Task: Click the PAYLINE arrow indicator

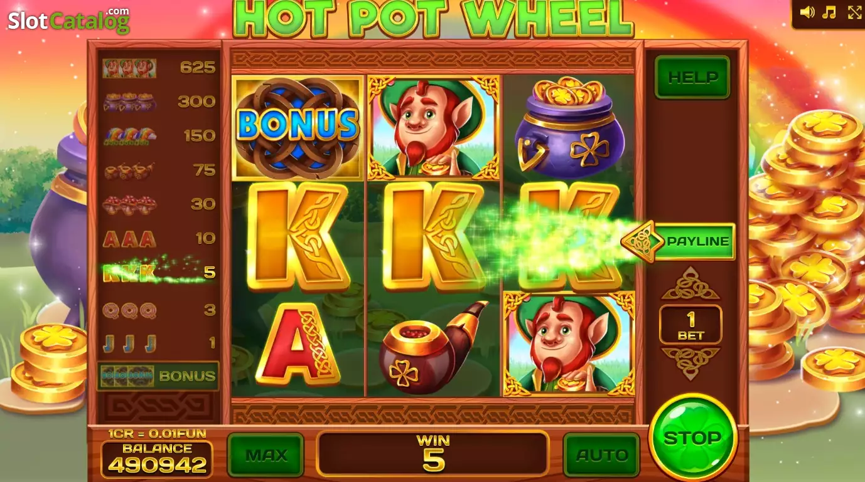Action: coord(678,241)
